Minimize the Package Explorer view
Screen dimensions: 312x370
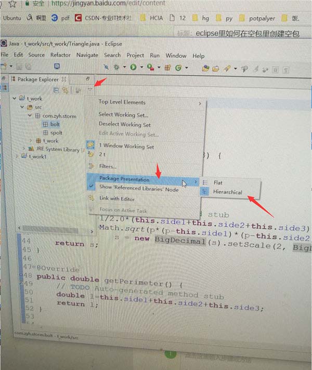coord(88,78)
